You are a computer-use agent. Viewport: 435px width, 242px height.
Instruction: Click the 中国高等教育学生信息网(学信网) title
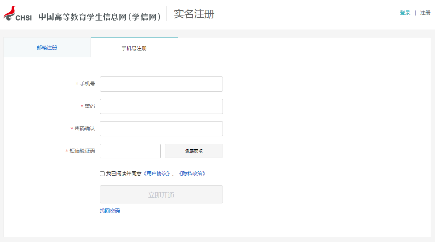[x=100, y=17]
